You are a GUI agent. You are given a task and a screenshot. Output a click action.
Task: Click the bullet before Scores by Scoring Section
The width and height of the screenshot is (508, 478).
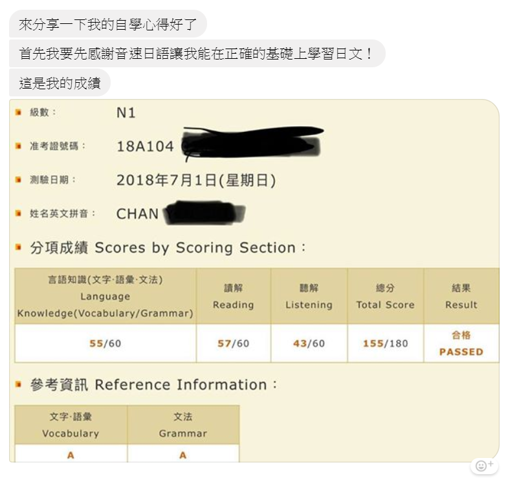click(x=19, y=247)
